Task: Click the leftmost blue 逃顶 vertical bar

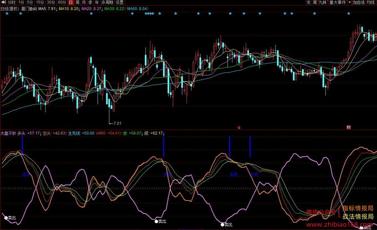Action: [x=22, y=146]
